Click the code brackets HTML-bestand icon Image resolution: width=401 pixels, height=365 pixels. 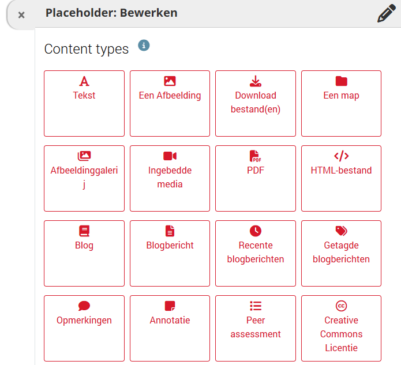[x=341, y=156]
